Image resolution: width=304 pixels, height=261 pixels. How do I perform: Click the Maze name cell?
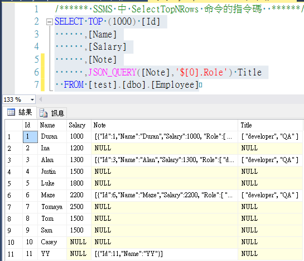tap(52, 195)
